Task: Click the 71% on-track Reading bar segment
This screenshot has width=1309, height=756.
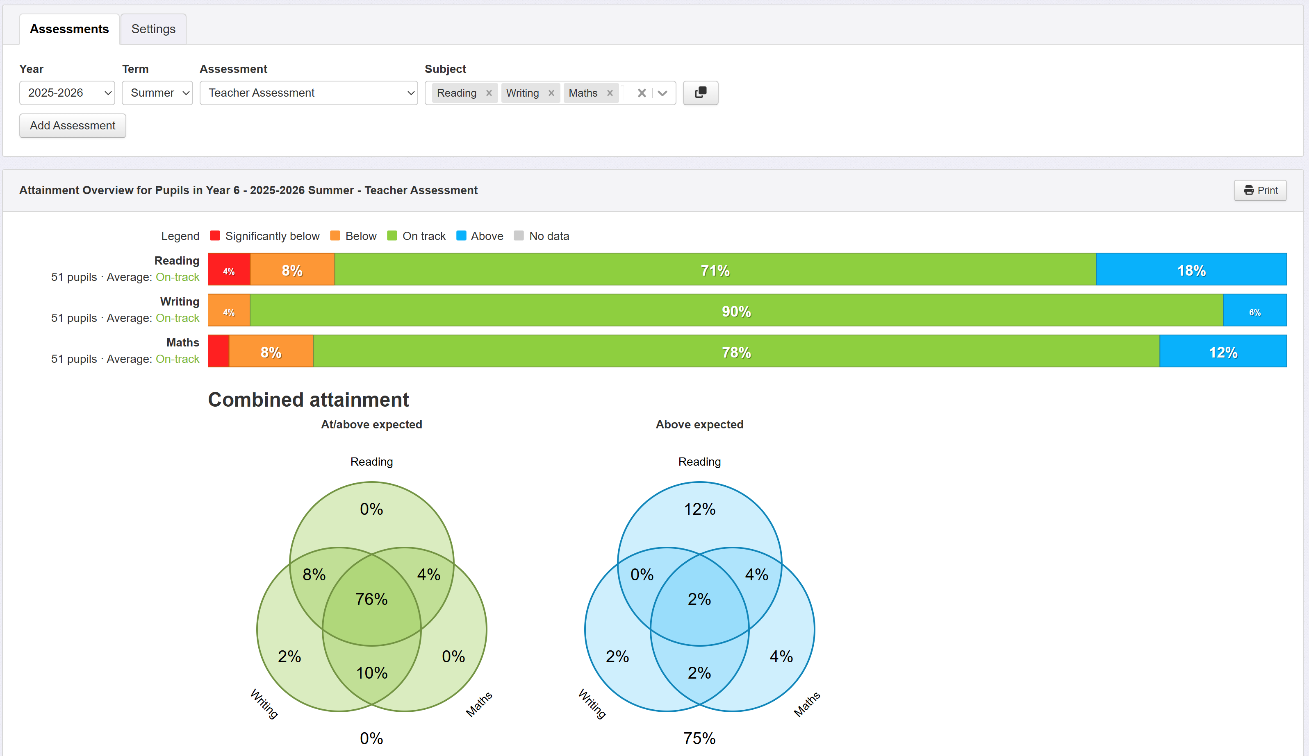Action: tap(715, 270)
